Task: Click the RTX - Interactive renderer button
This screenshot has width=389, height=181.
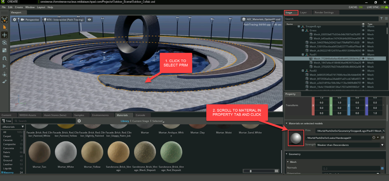Action: coord(63,20)
